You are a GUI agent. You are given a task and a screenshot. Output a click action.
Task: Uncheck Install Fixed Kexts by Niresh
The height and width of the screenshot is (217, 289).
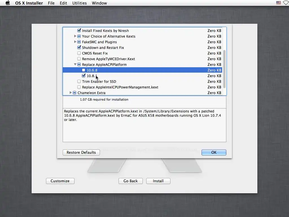(x=79, y=31)
